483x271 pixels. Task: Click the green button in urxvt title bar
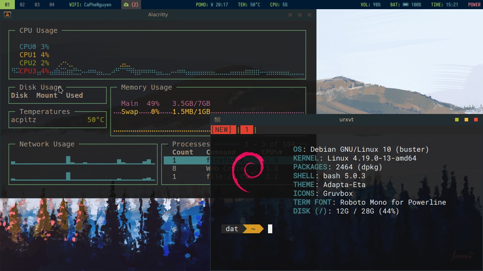(x=457, y=120)
